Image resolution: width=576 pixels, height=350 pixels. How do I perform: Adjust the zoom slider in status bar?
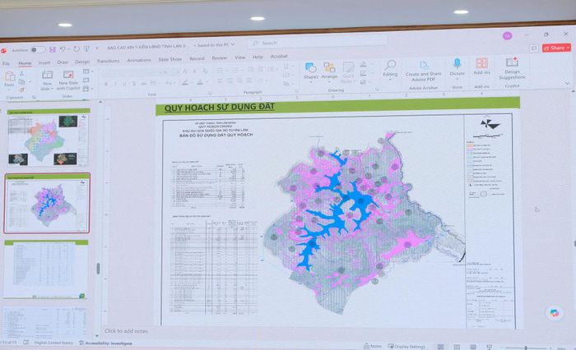(526, 348)
